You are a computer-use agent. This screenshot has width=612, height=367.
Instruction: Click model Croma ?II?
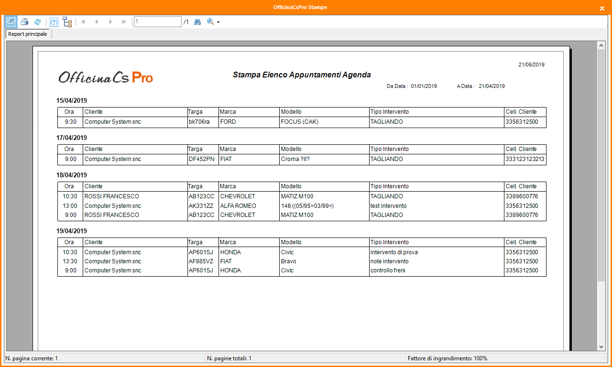[295, 159]
